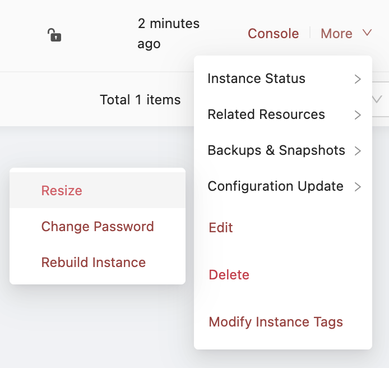Click the arrow beside Related Resources
The width and height of the screenshot is (389, 368).
(358, 115)
